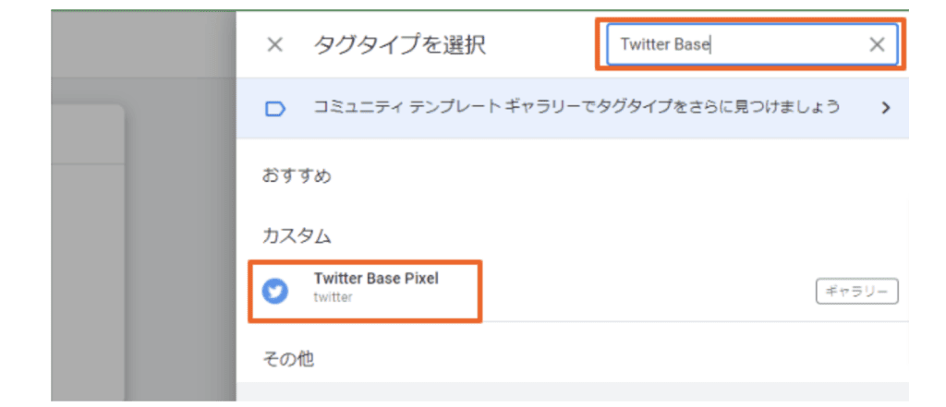Click the Twitter Base Pixel title text
This screenshot has height=407, width=946.
click(x=376, y=278)
